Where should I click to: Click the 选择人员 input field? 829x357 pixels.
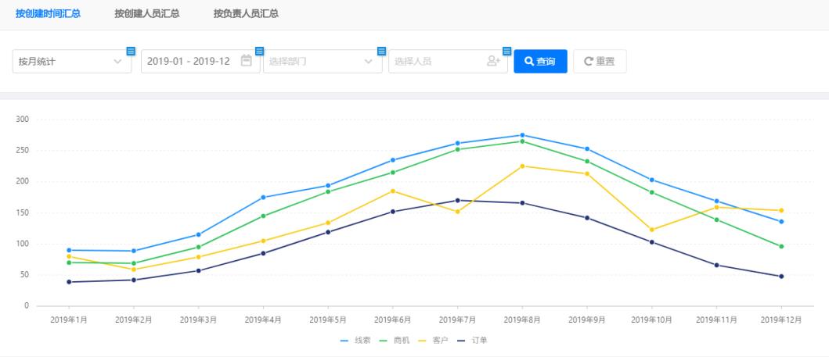point(438,62)
